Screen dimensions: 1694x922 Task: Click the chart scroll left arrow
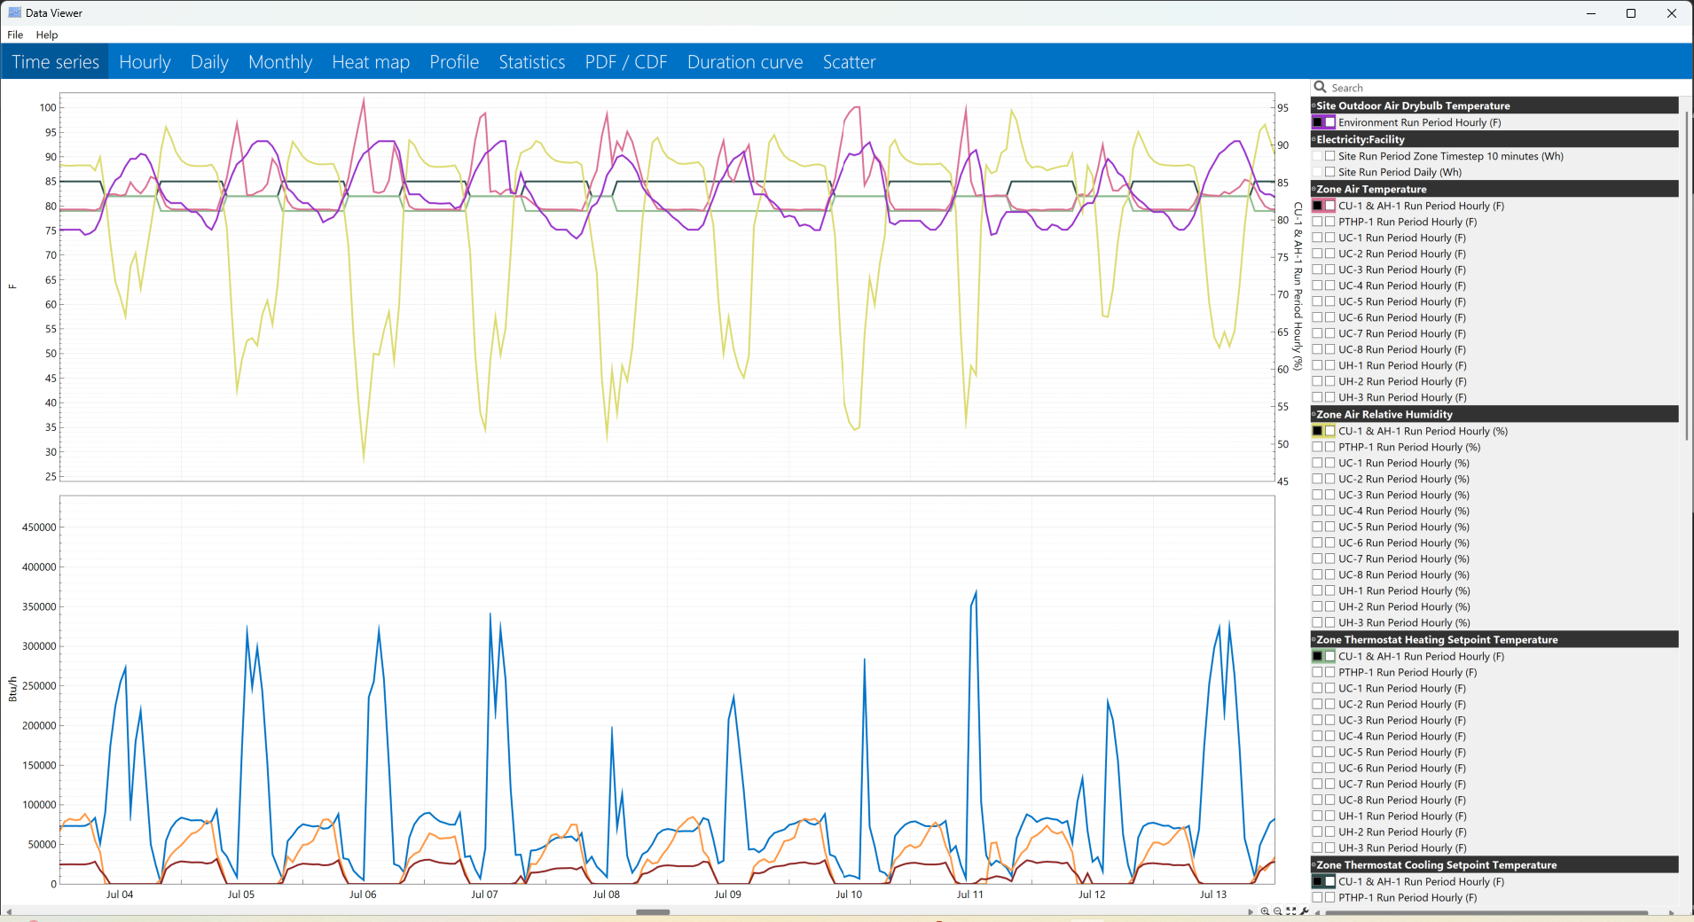point(8,911)
